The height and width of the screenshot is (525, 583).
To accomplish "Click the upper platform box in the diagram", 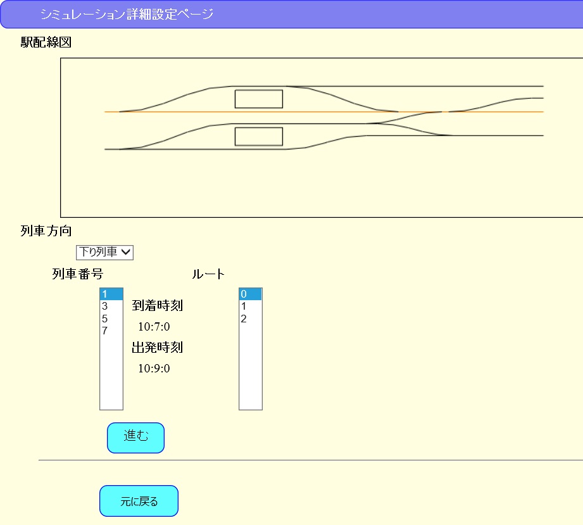I will [x=259, y=99].
